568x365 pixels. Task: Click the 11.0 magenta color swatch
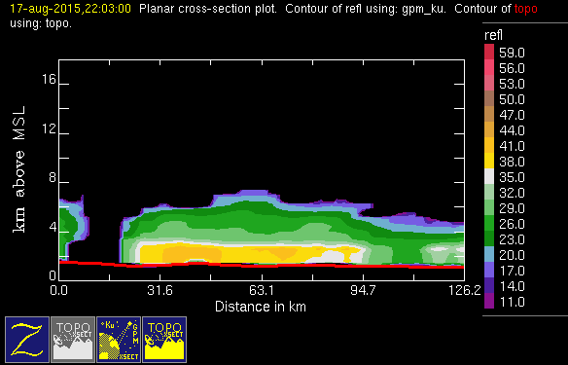point(489,301)
